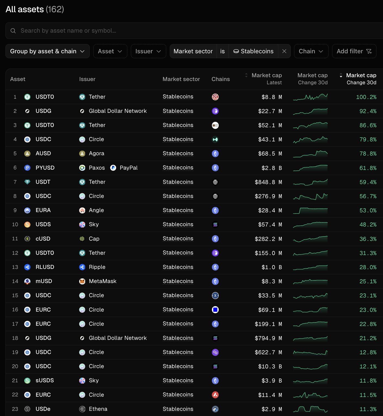Click the '$10.3 B' market cap value
This screenshot has width=383, height=416.
tap(270, 367)
